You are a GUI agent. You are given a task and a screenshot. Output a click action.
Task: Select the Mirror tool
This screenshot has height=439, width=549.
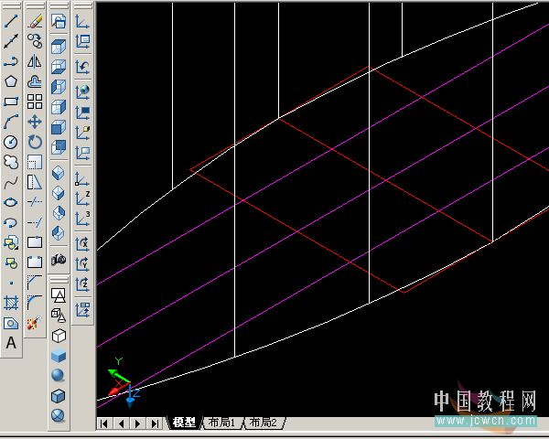coord(35,61)
